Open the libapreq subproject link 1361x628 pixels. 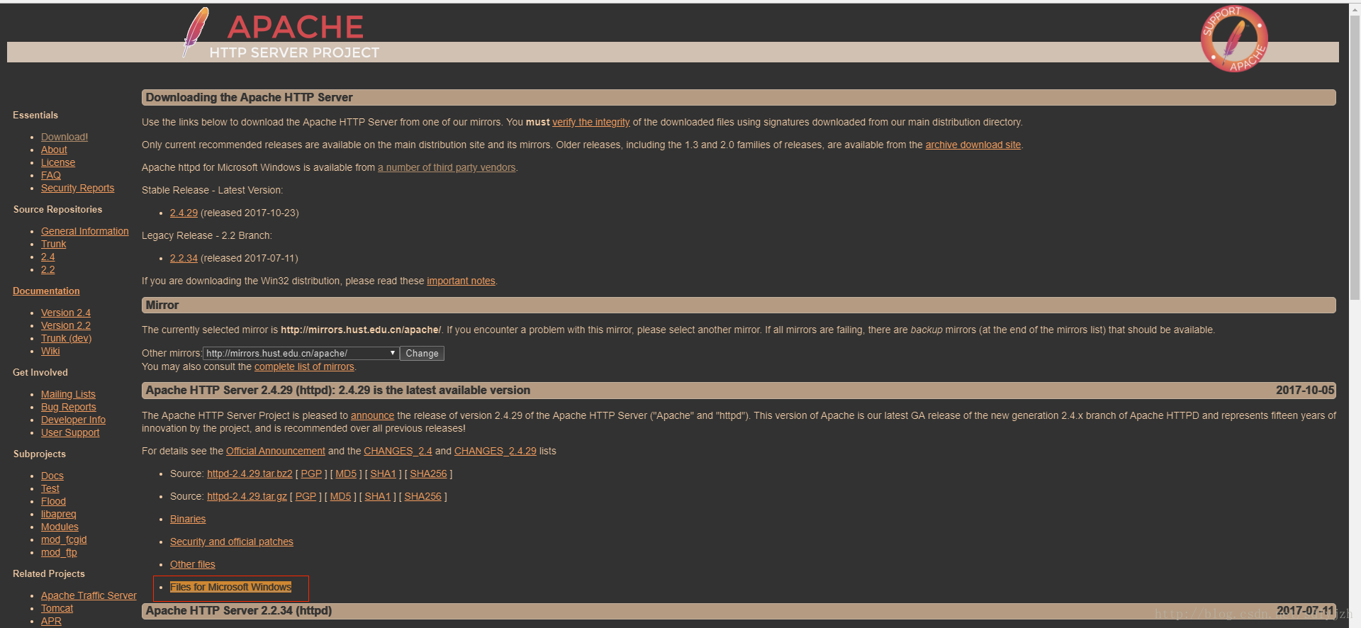click(x=59, y=514)
